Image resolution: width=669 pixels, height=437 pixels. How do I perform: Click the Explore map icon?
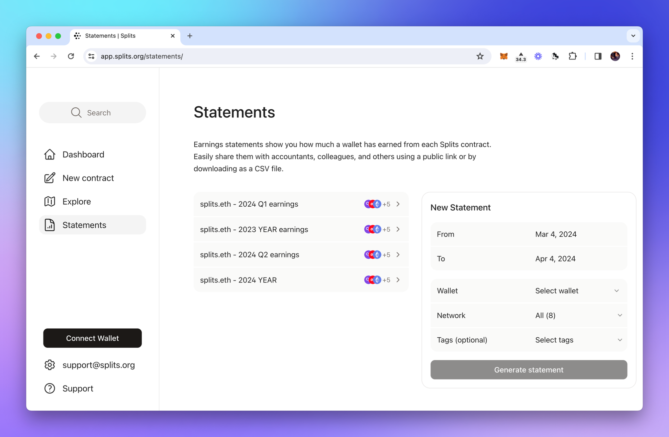pos(50,201)
